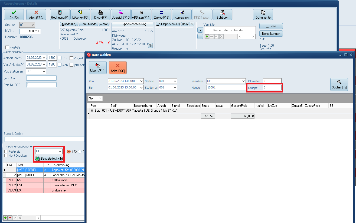356x223 pixels.
Task: Click the Bestrate (ctrl + b) button
Action: (49, 159)
